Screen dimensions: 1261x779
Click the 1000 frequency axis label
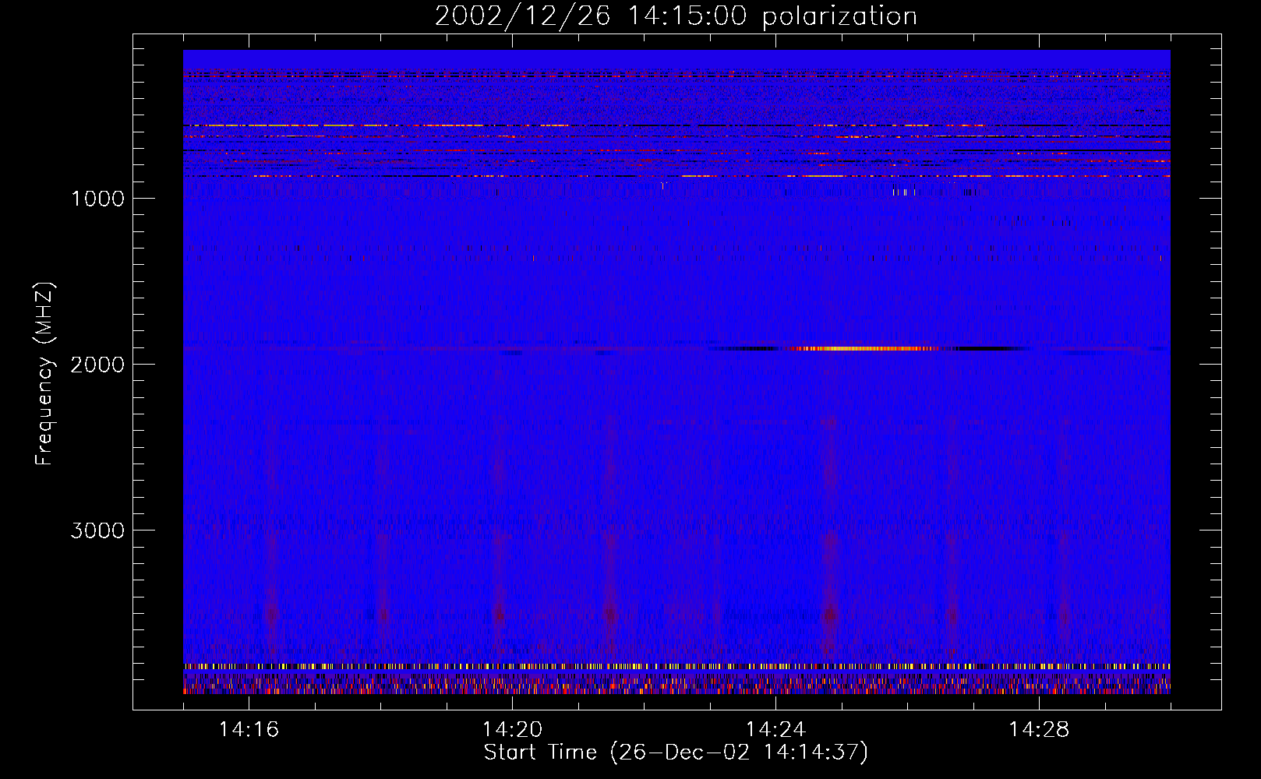point(97,199)
